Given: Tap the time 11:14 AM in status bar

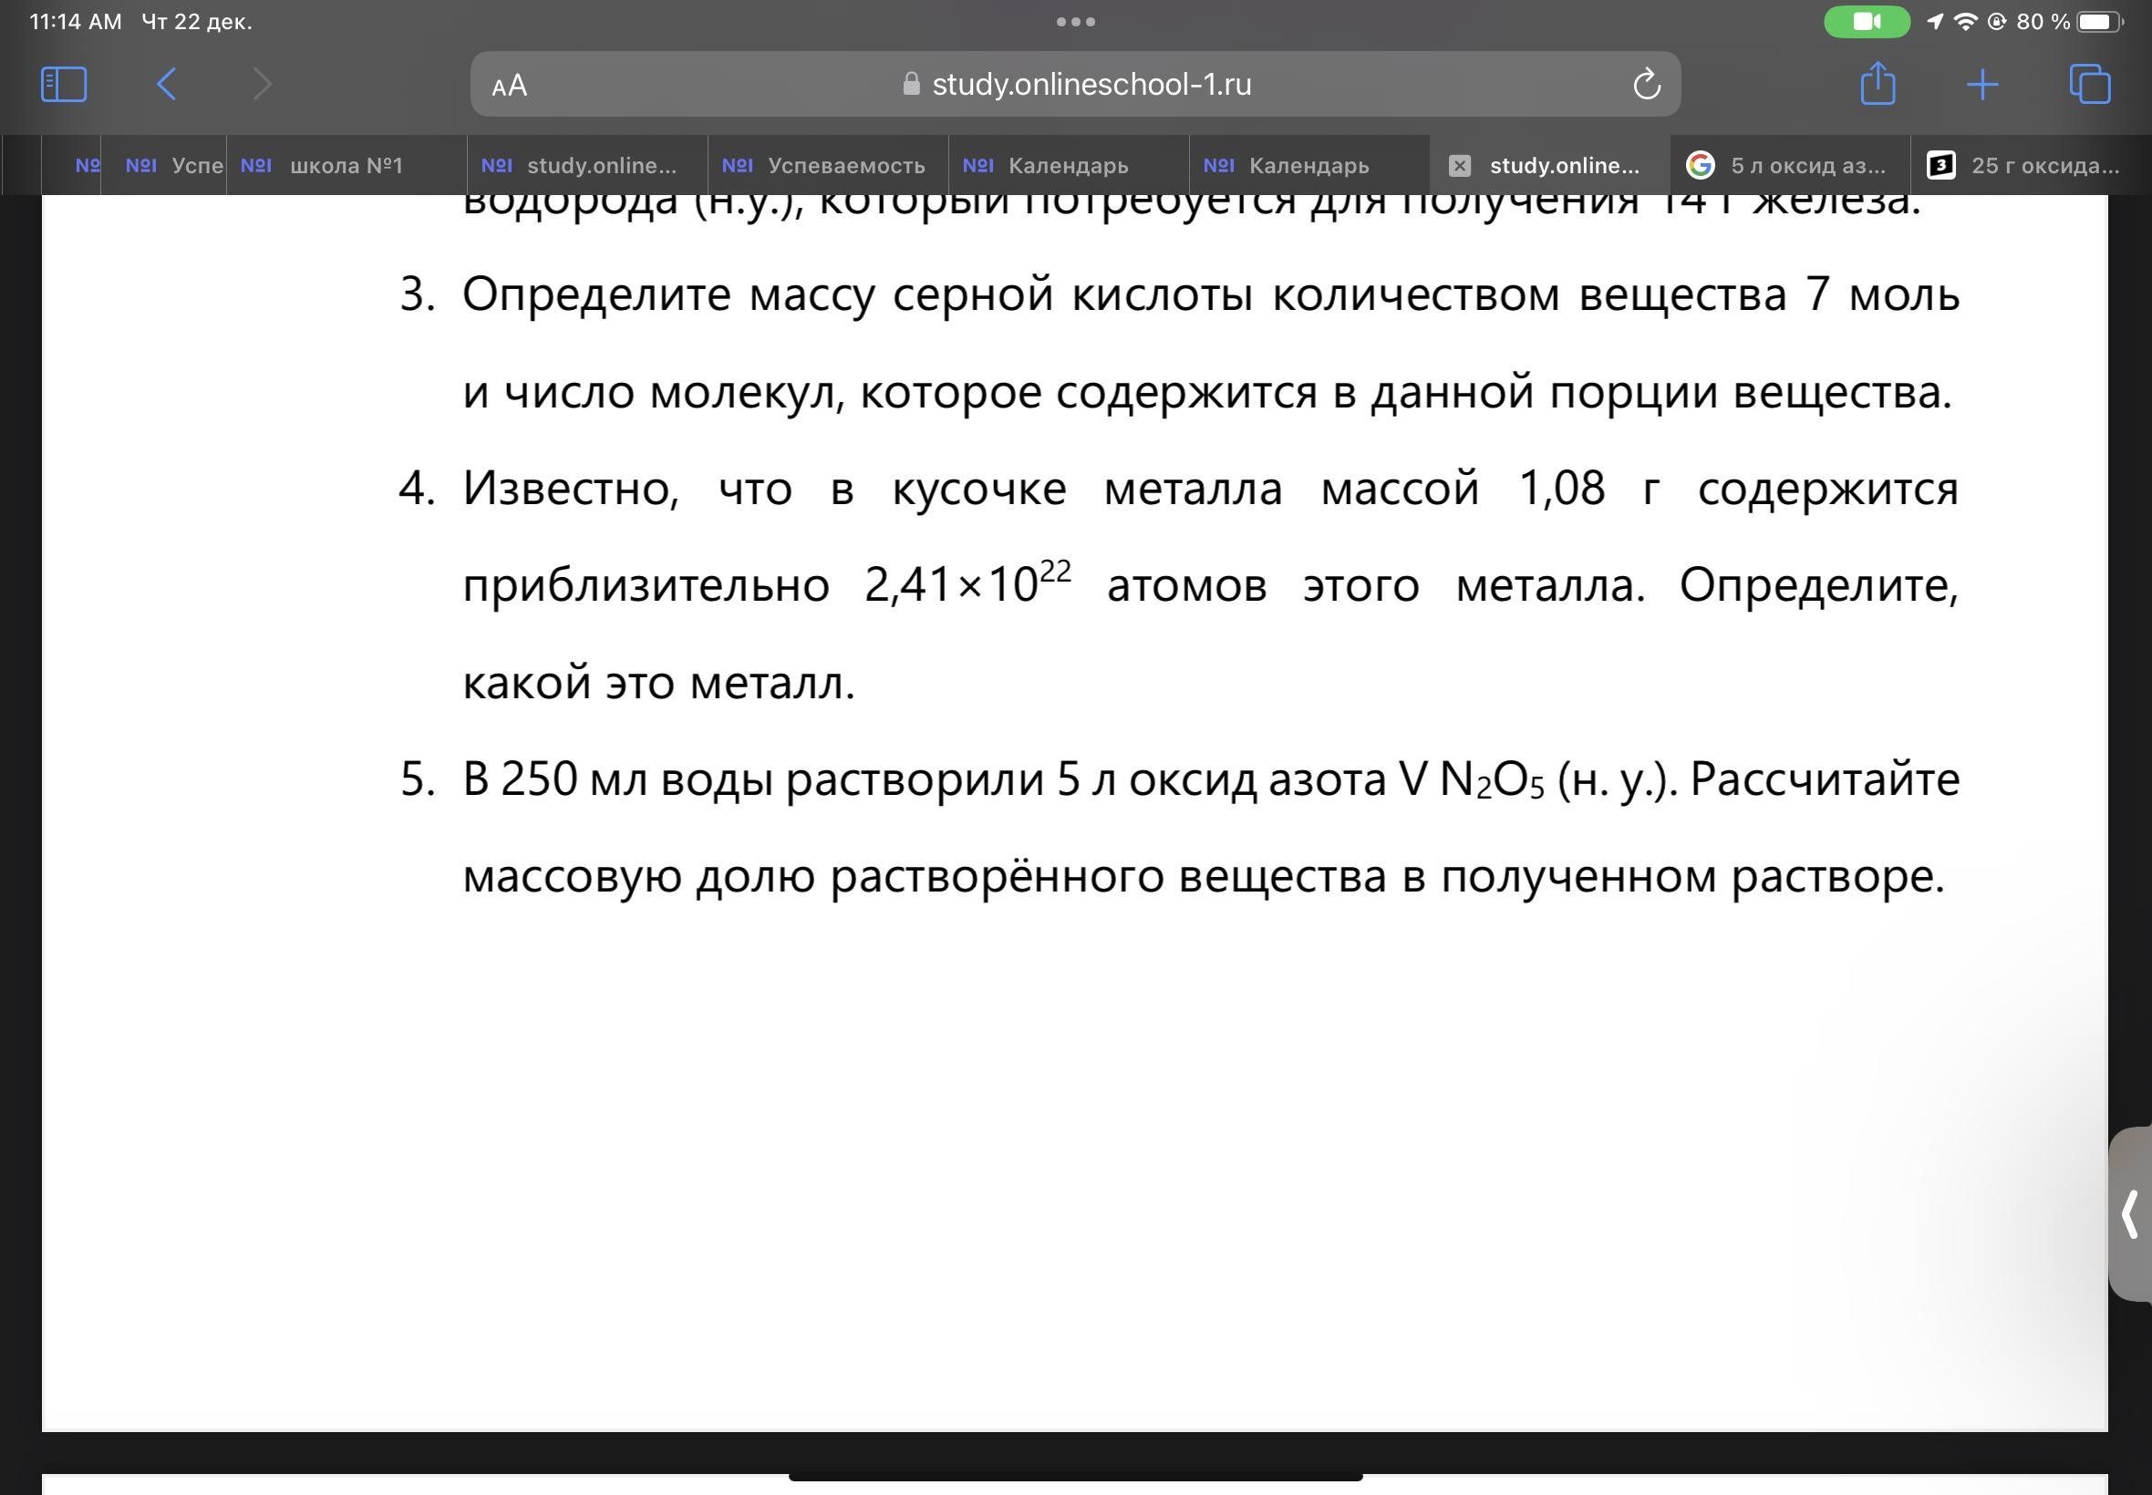Looking at the screenshot, I should (x=76, y=22).
